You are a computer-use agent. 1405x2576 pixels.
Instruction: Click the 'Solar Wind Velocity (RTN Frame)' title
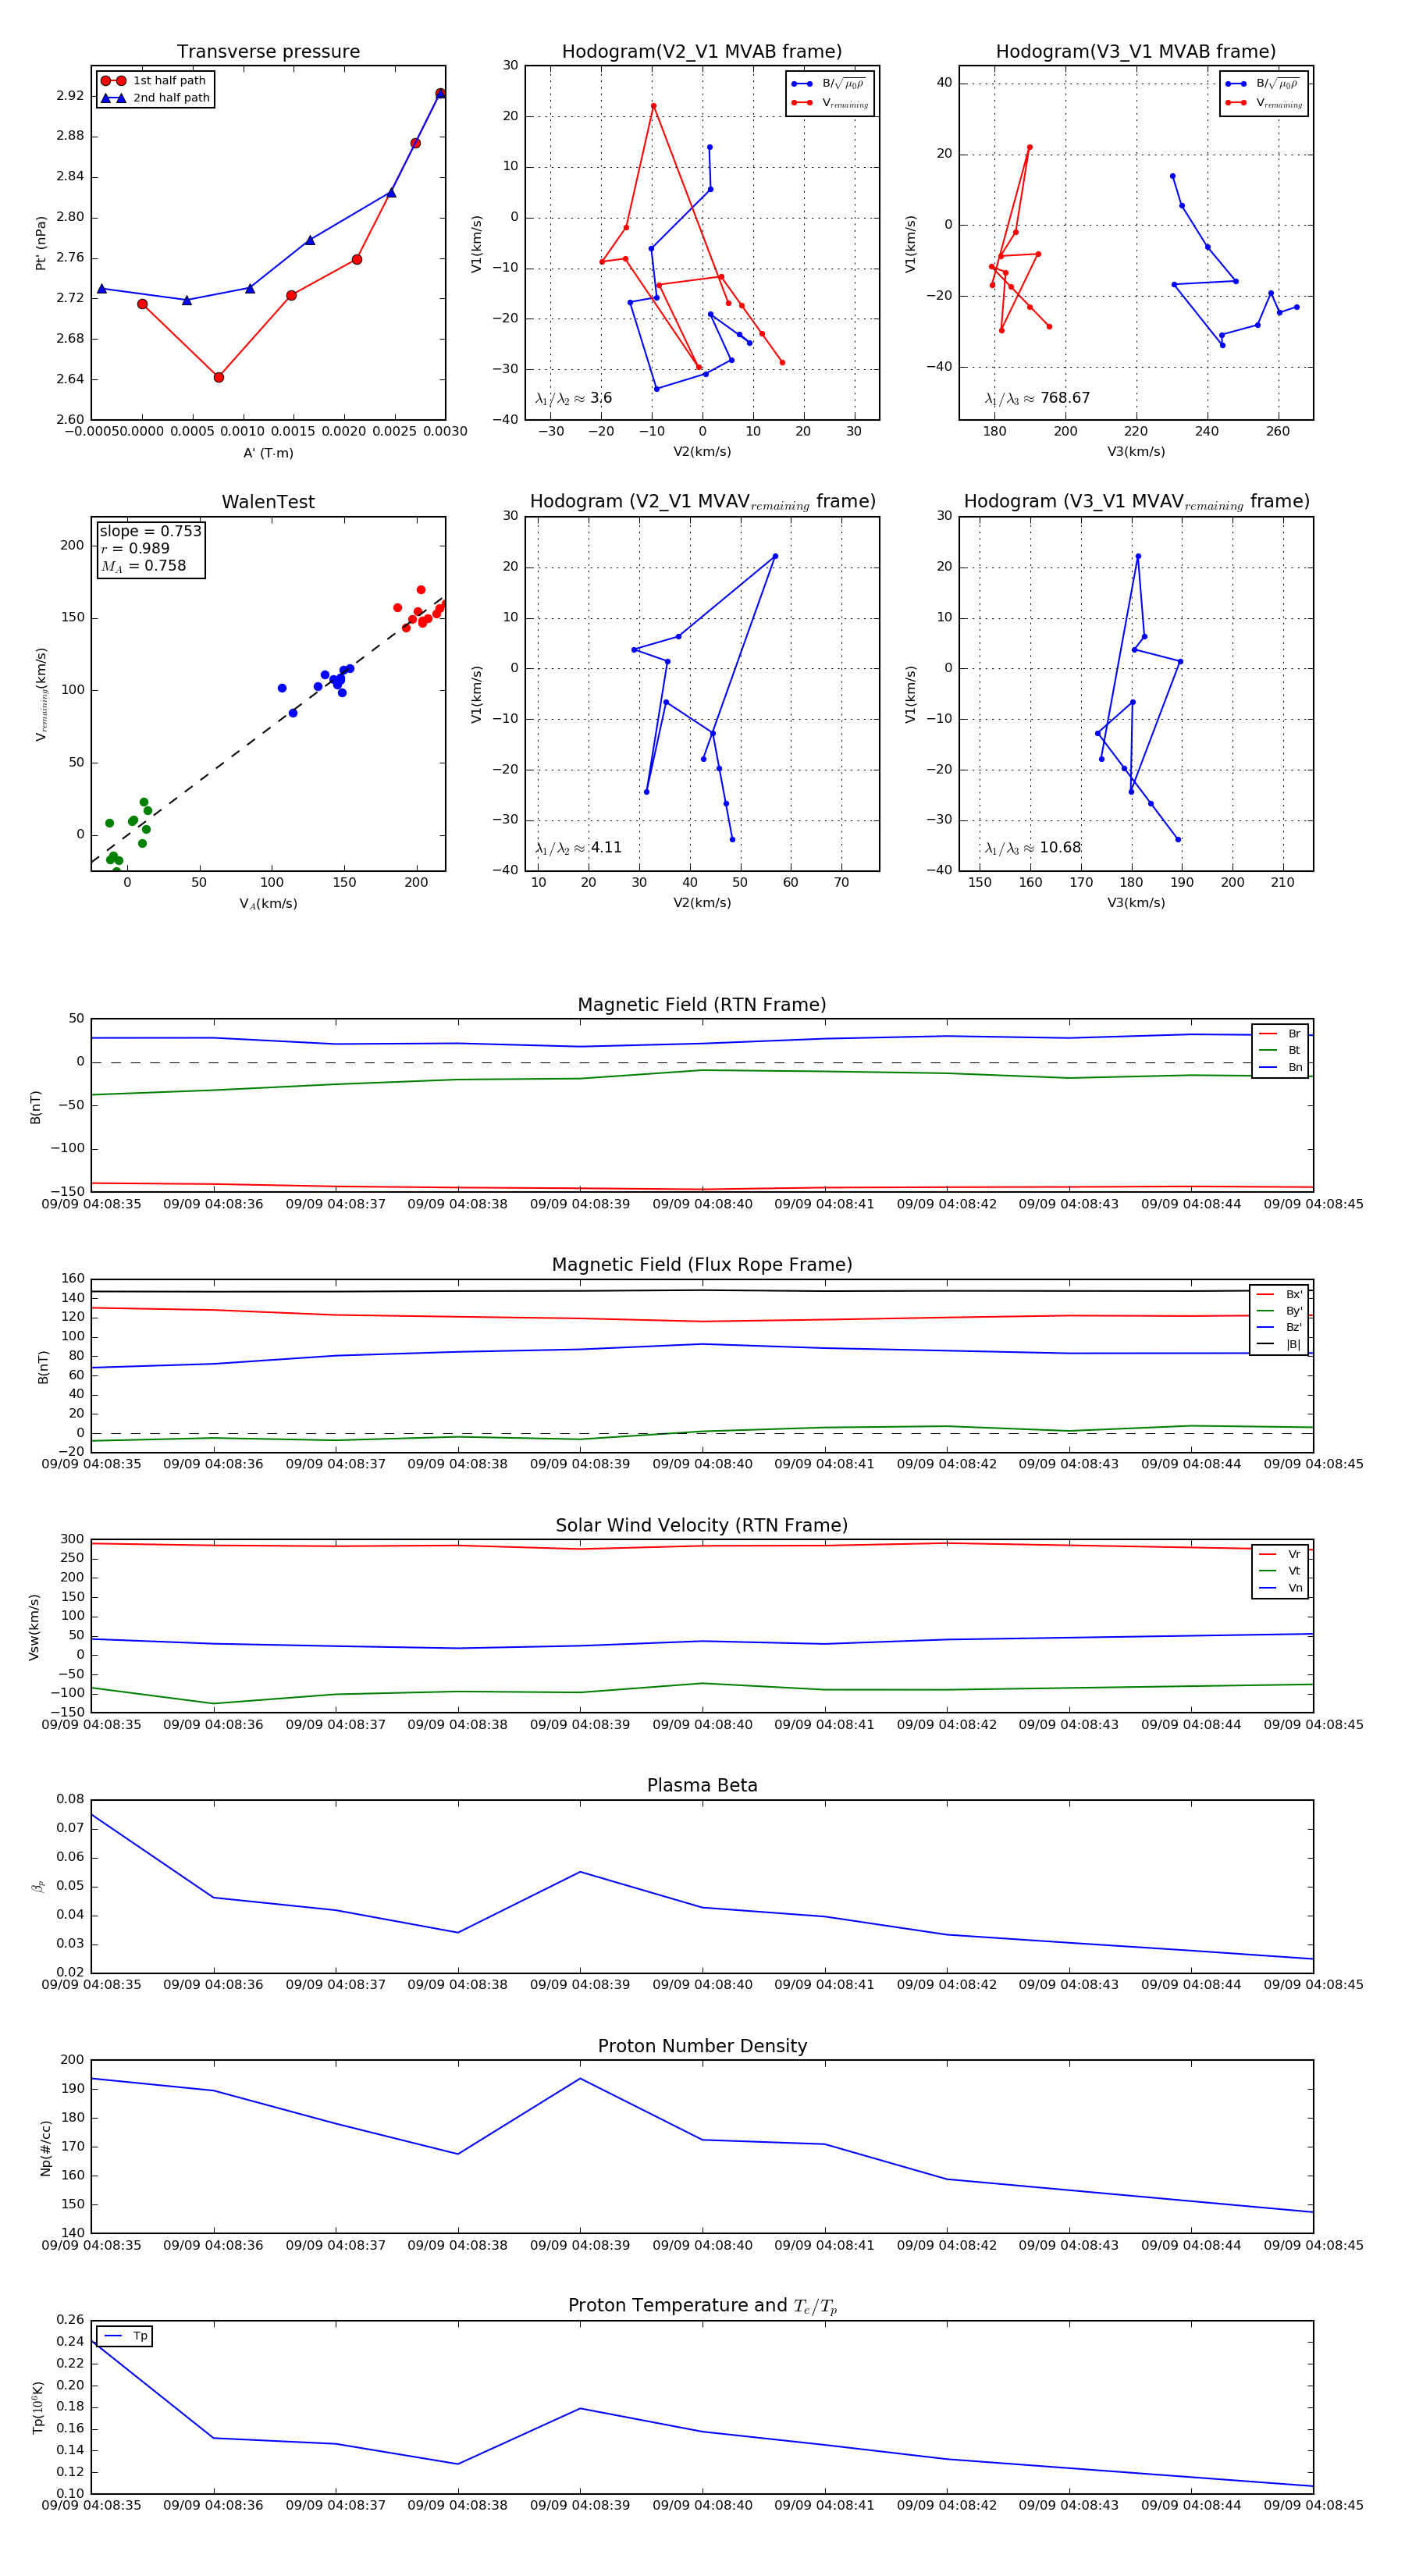[702, 1525]
